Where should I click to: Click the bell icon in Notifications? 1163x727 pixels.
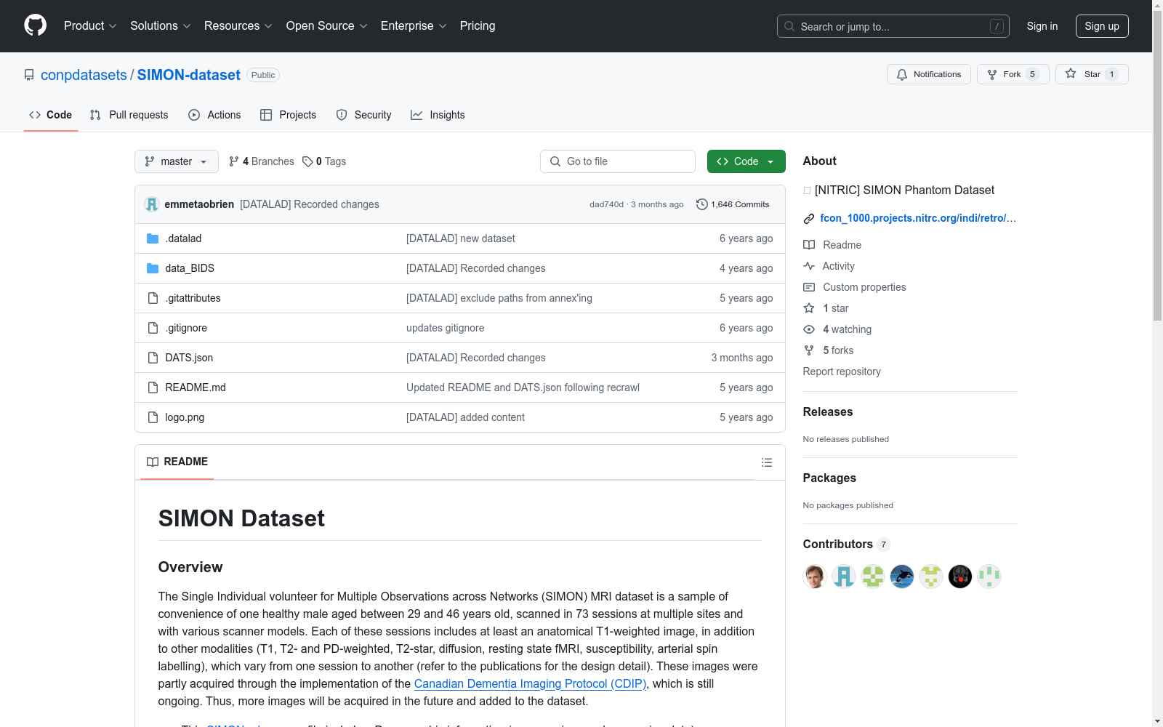click(902, 74)
